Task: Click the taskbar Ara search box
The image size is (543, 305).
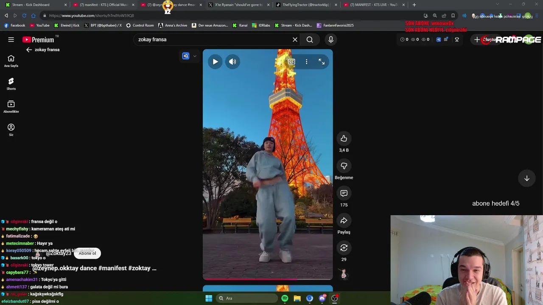Action: [x=247, y=298]
